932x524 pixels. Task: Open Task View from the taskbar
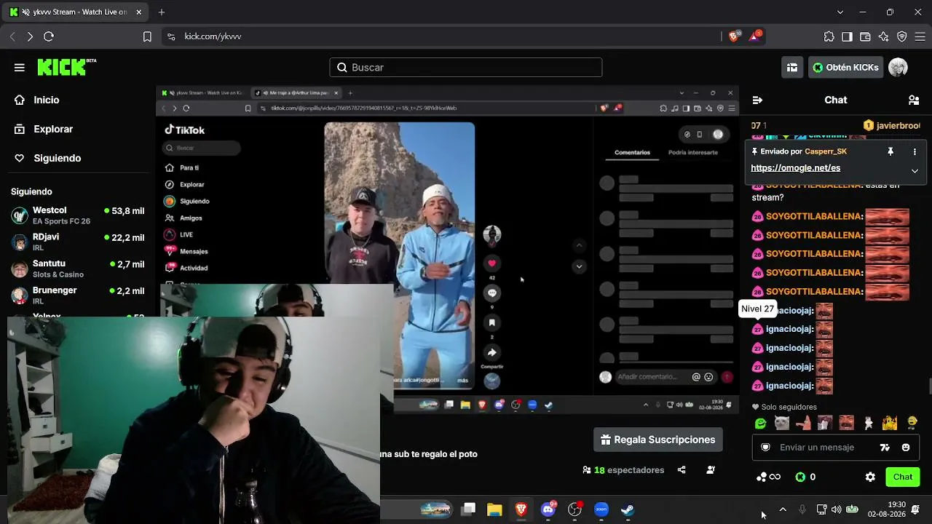pyautogui.click(x=468, y=509)
